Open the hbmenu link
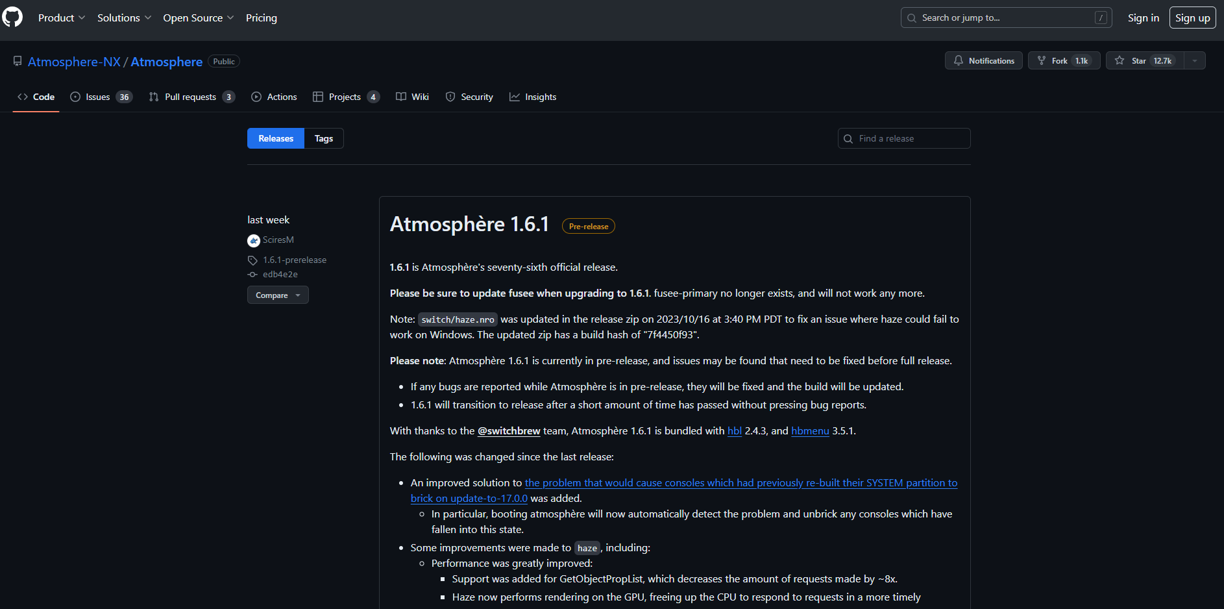The height and width of the screenshot is (609, 1224). coord(810,430)
